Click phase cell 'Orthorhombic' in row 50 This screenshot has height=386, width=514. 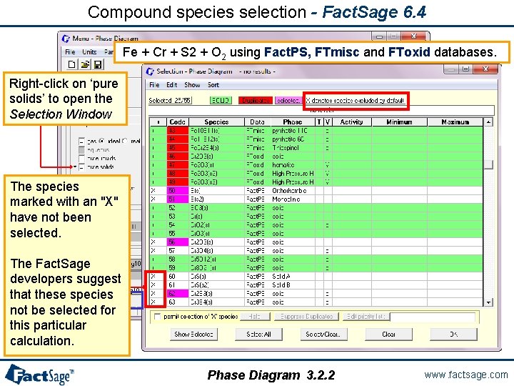tap(293, 191)
